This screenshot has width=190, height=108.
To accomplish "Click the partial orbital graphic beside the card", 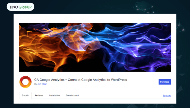I will point(180,26).
